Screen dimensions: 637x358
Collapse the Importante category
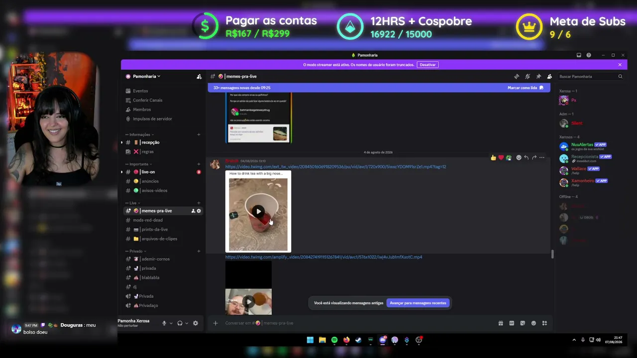[139, 164]
